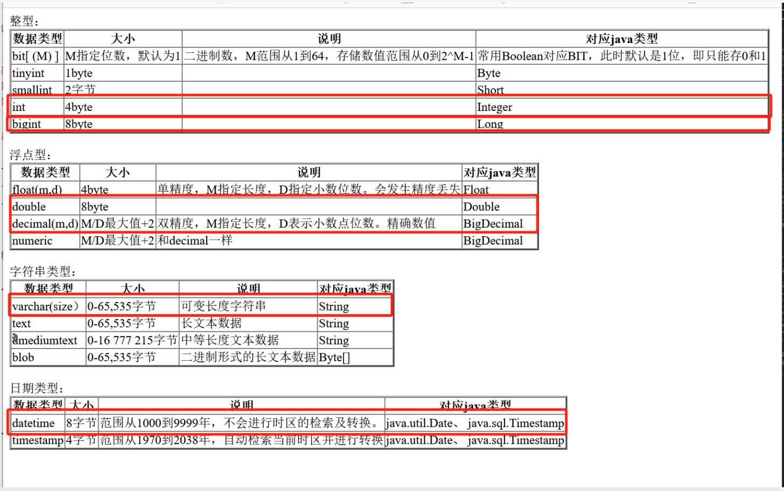
Task: Click the '和decimal一样' description cell
Action: point(309,241)
